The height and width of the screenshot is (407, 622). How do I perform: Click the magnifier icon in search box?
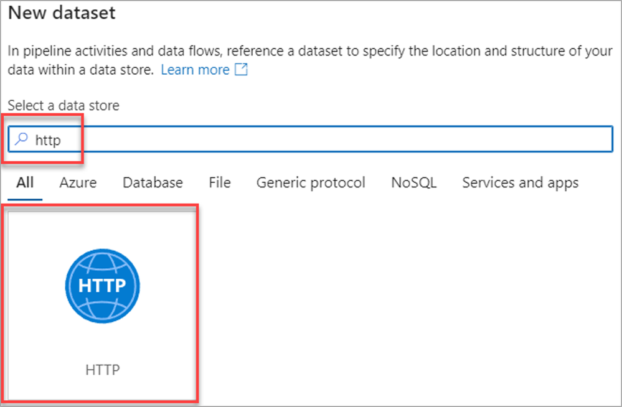[22, 140]
